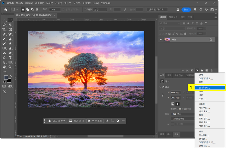Click the add layer mask icon
The image size is (226, 148).
click(192, 70)
